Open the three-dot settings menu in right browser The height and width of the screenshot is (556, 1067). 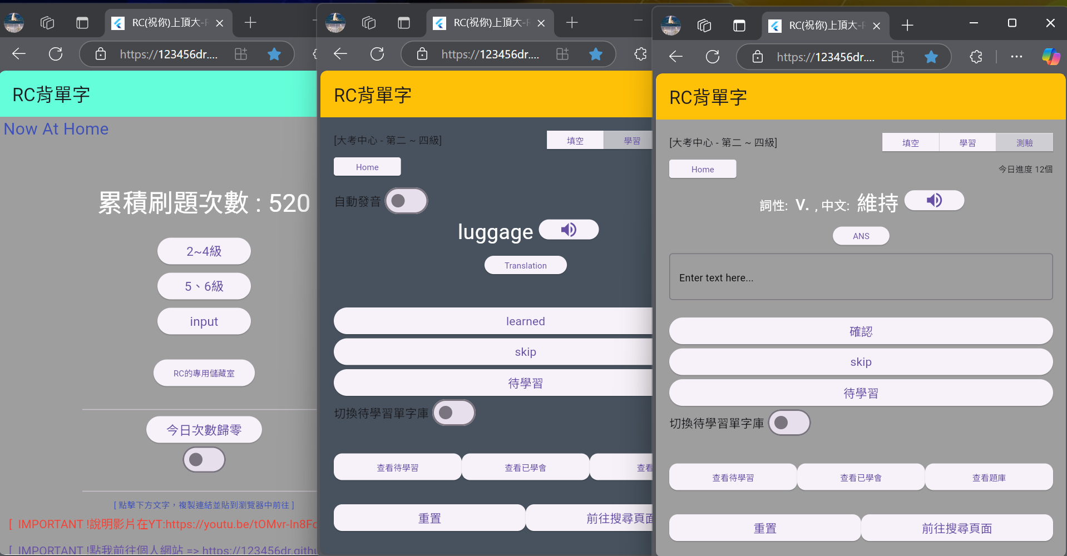pos(1016,57)
